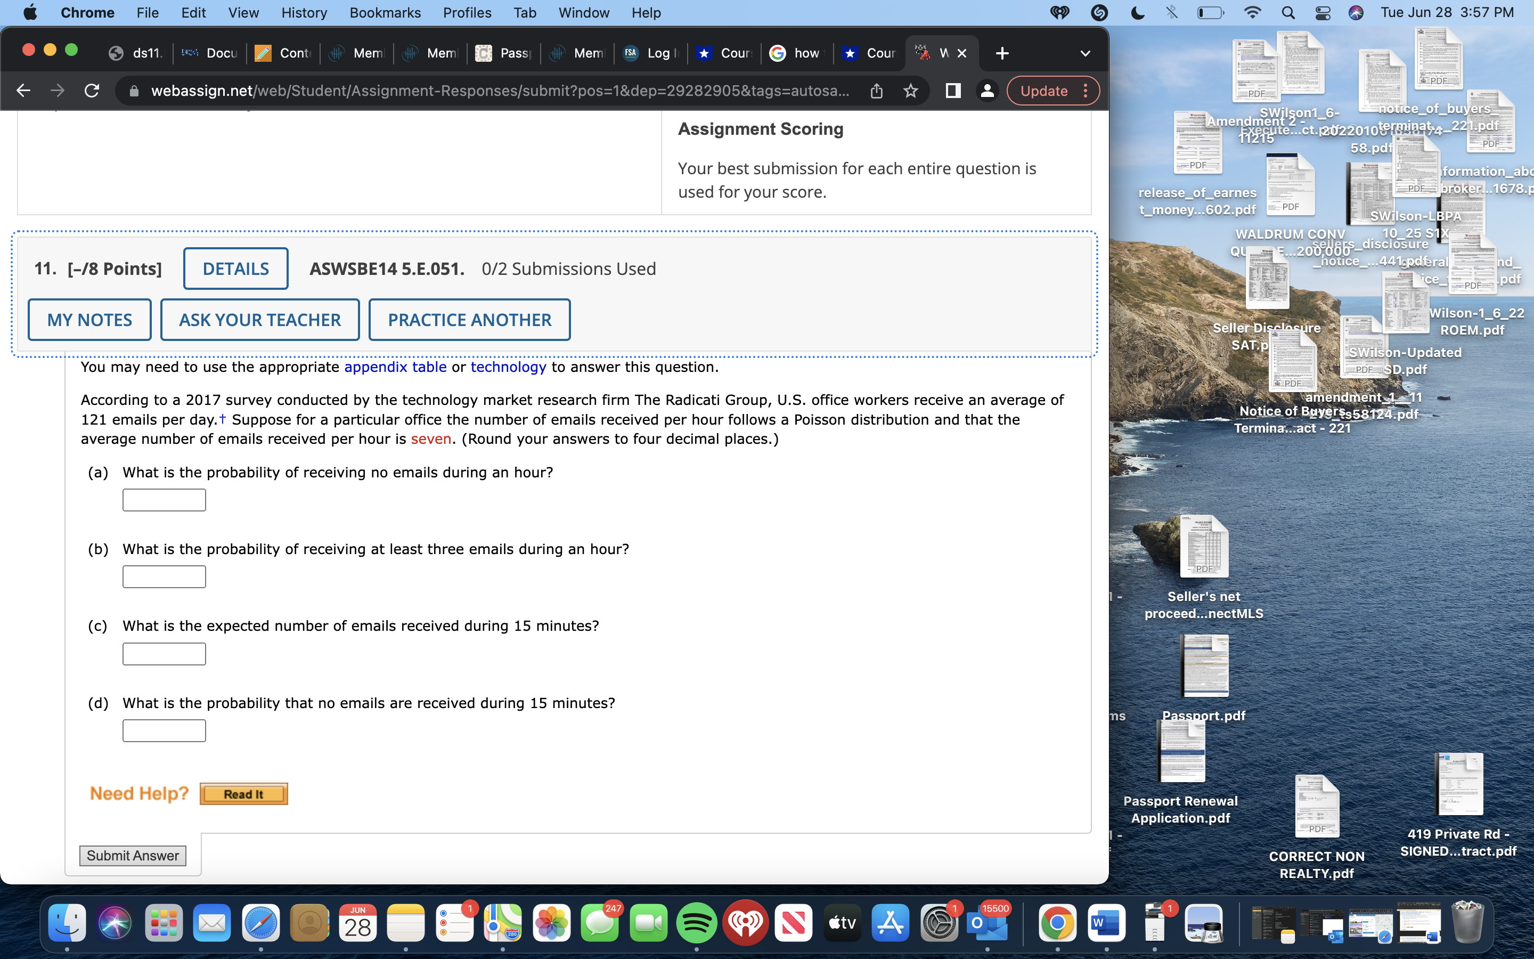1534x959 pixels.
Task: Open the tab search chevron in Chrome
Action: pyautogui.click(x=1085, y=53)
